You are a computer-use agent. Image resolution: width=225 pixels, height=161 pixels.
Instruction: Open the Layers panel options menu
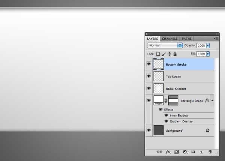216,39
